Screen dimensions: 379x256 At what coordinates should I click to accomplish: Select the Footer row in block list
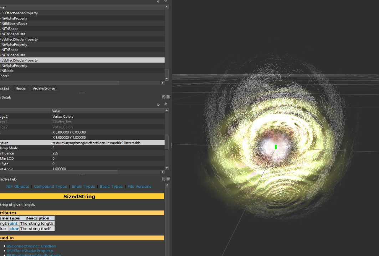click(x=82, y=76)
